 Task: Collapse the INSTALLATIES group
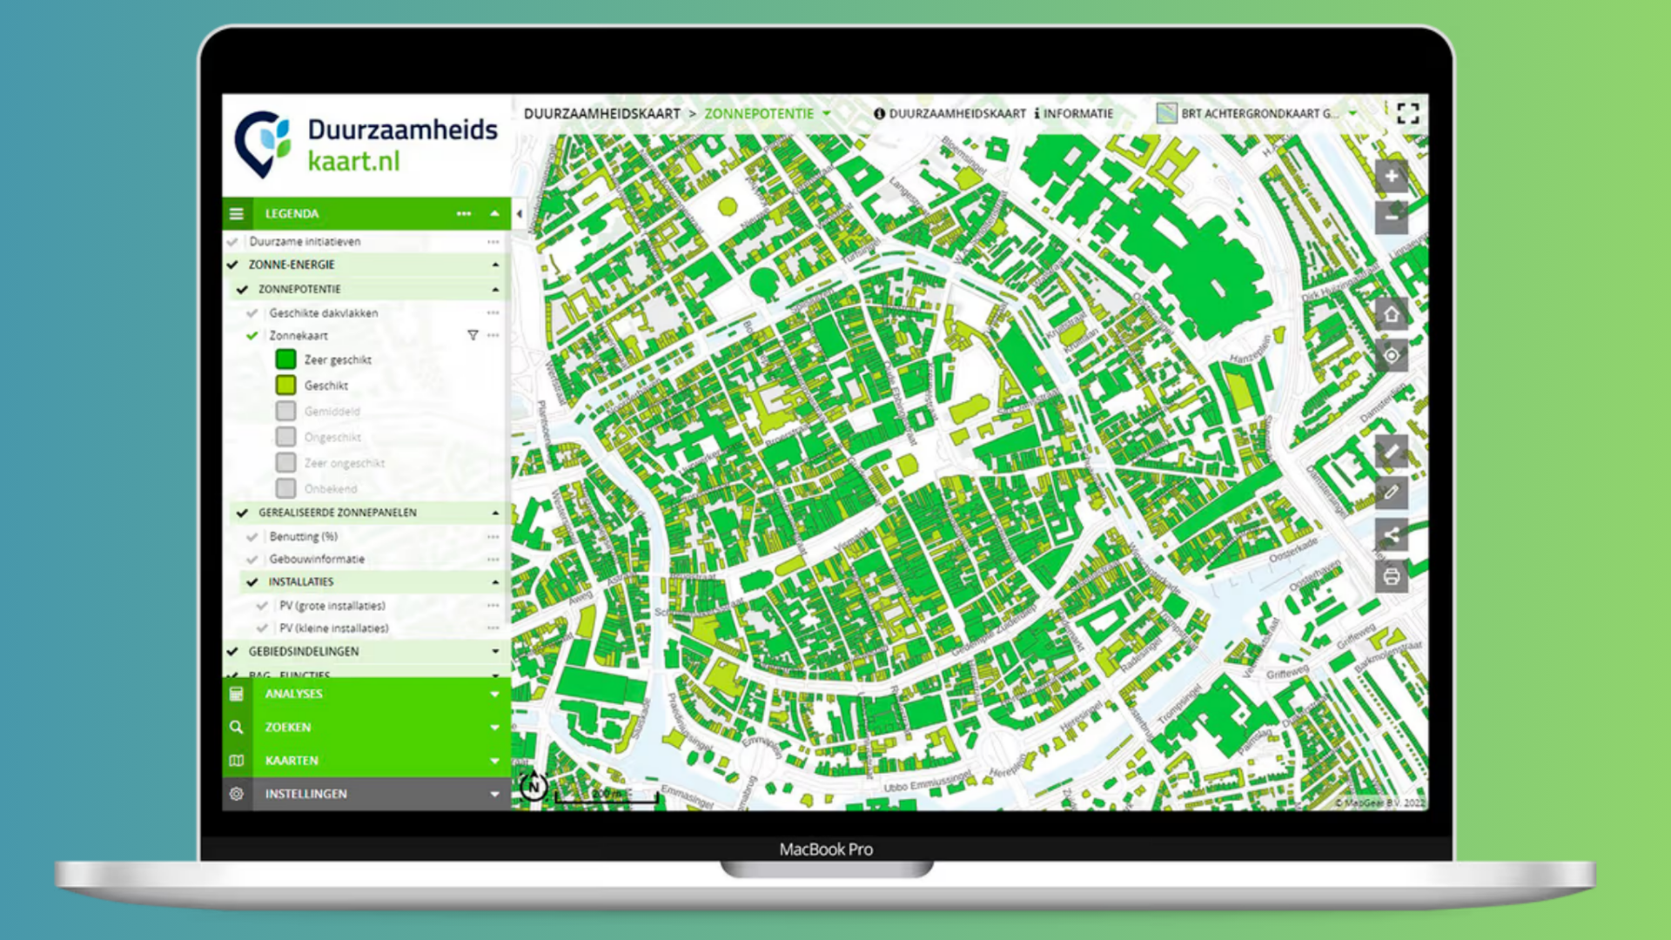pos(495,581)
